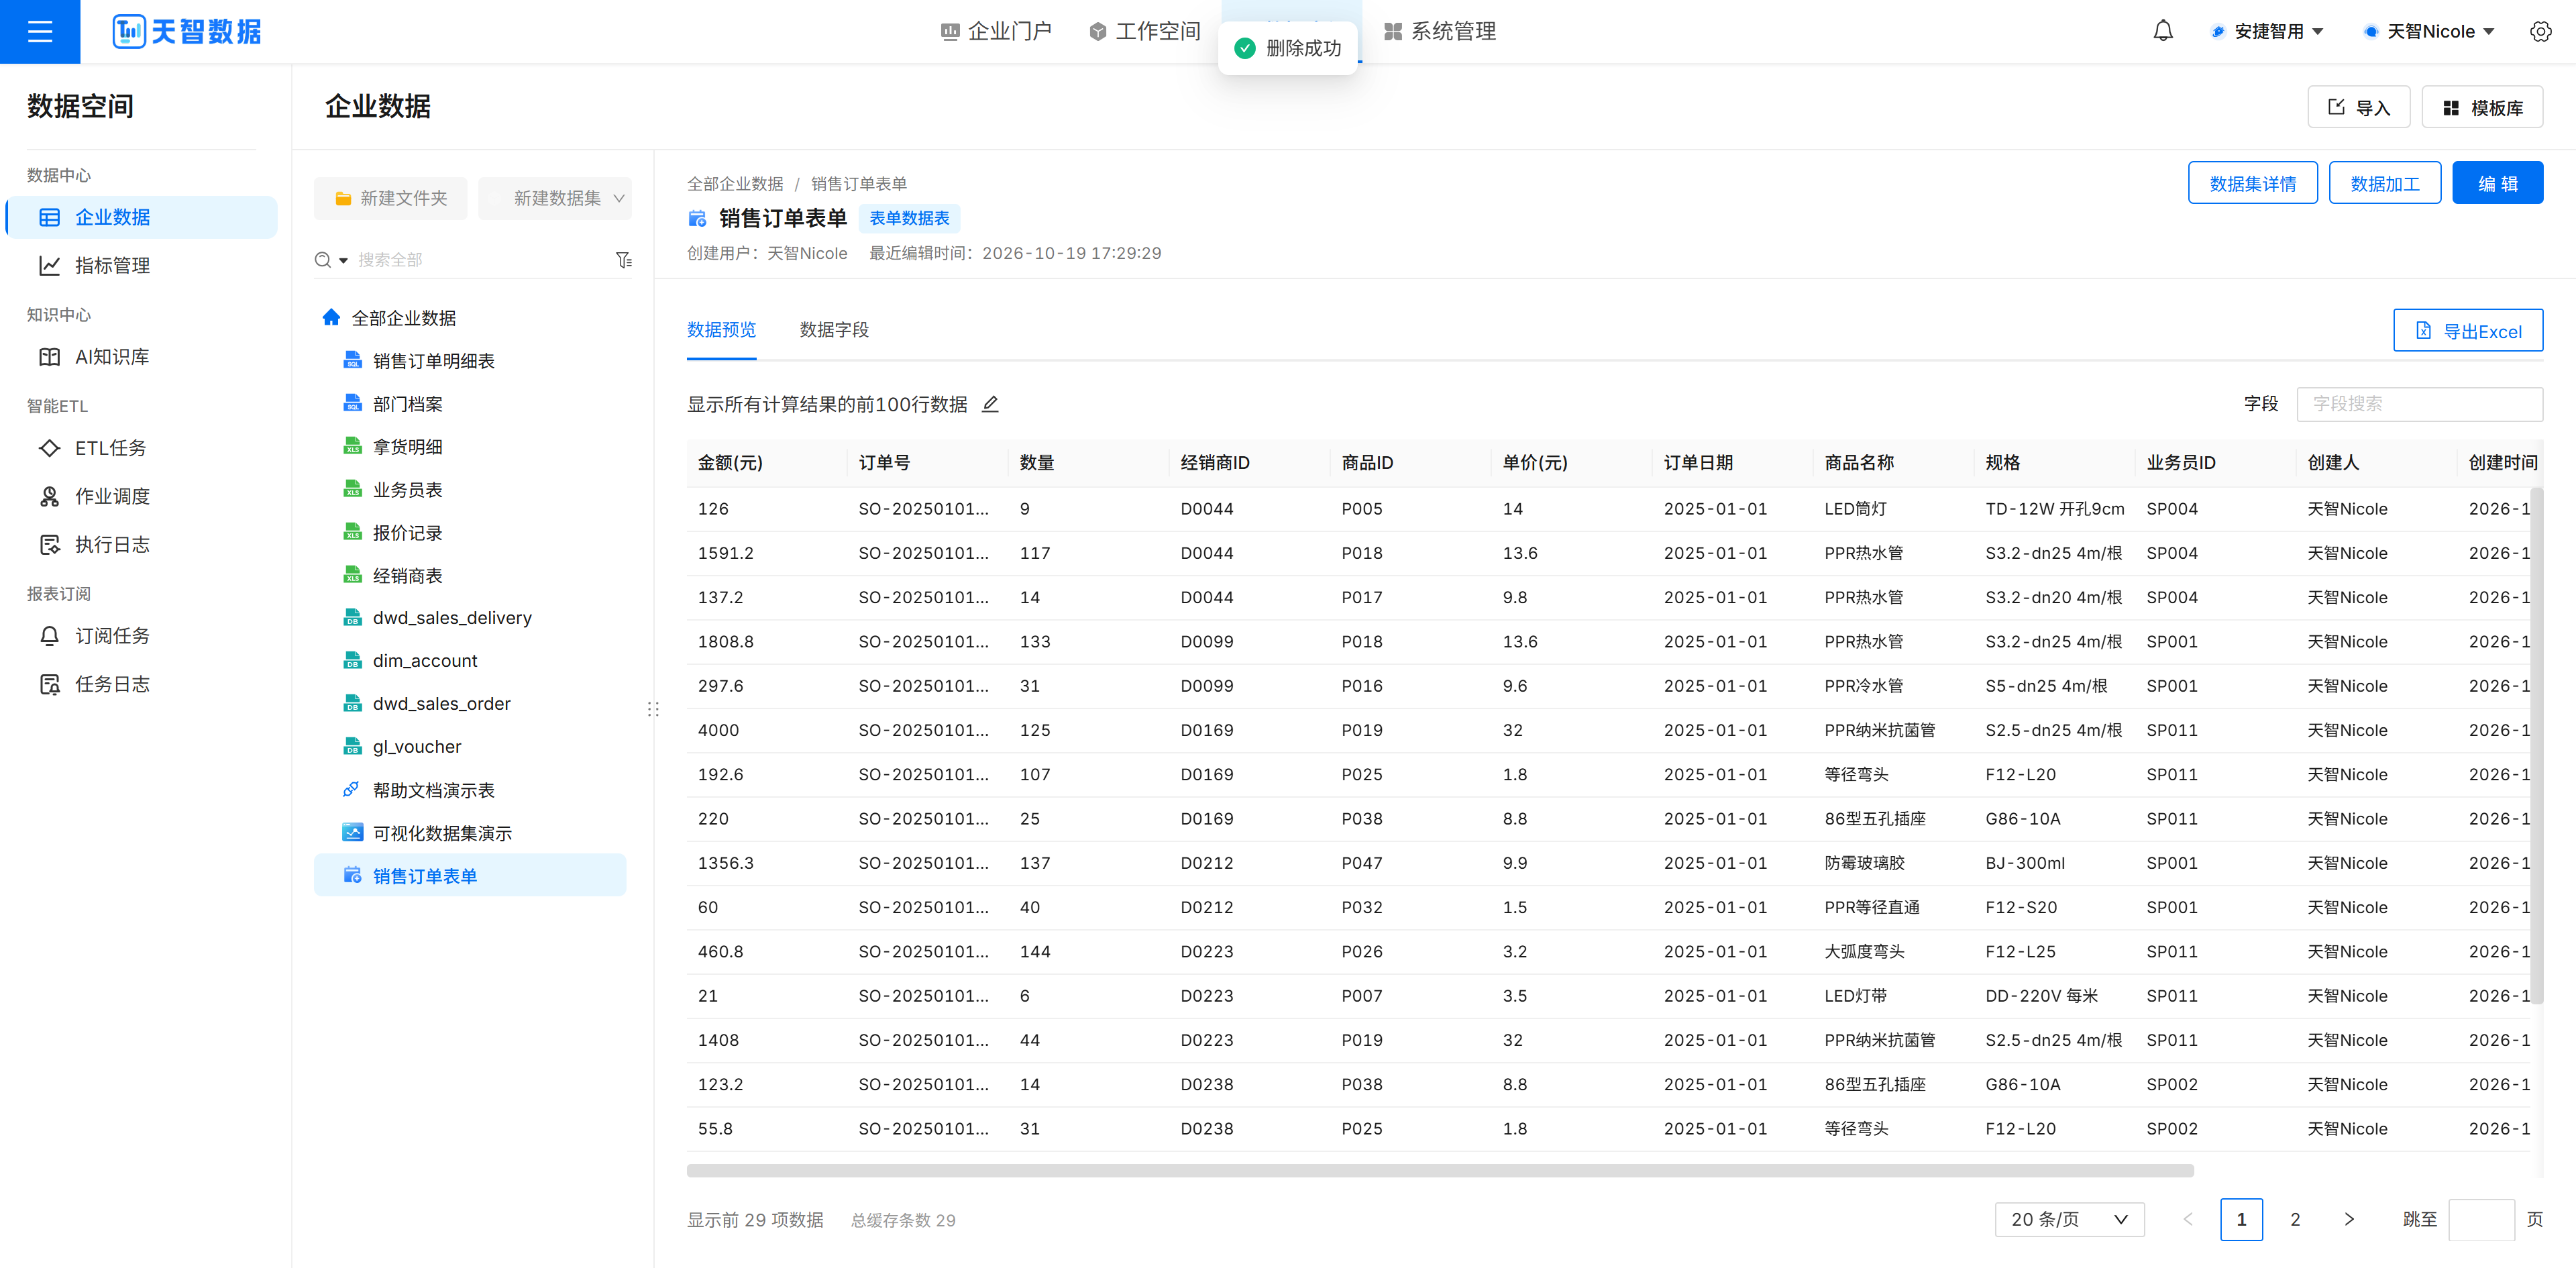Switch to the 数据字段 tab
This screenshot has width=2576, height=1268.
pyautogui.click(x=834, y=329)
